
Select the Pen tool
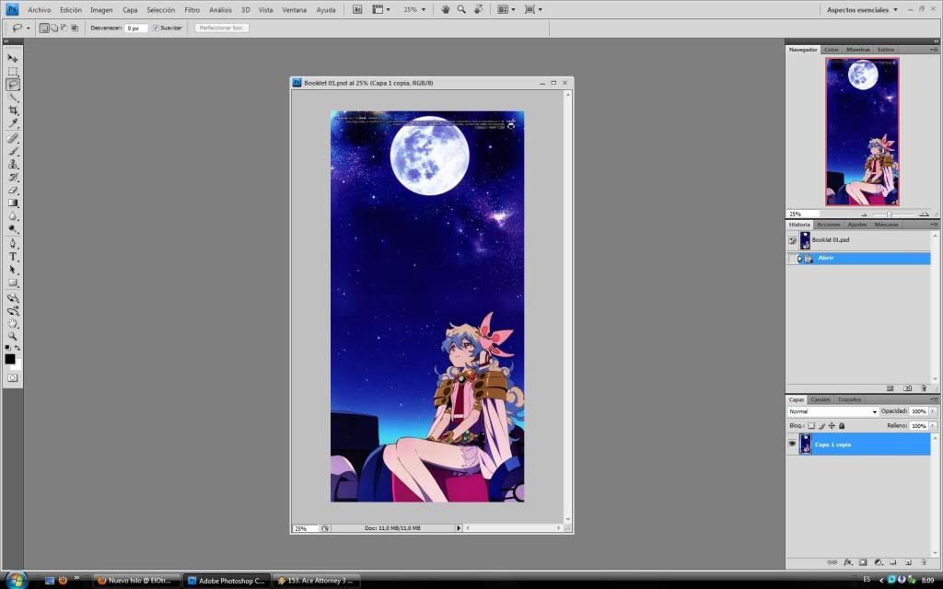click(13, 243)
